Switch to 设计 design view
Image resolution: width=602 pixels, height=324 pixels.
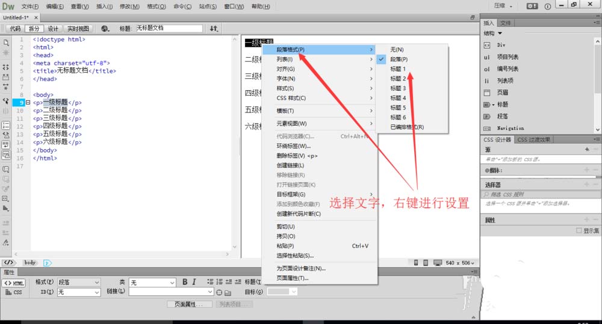[52, 28]
